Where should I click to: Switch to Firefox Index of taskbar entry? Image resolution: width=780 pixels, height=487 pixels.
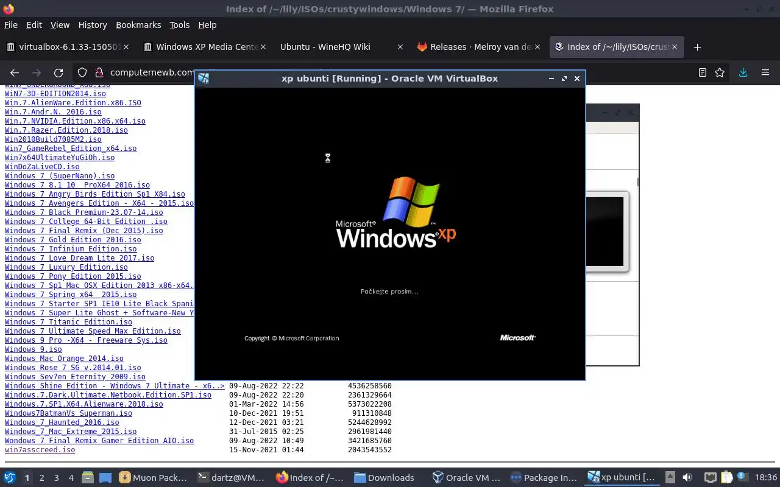click(x=310, y=478)
